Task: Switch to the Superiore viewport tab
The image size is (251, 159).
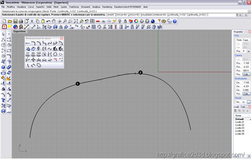Action: click(19, 31)
